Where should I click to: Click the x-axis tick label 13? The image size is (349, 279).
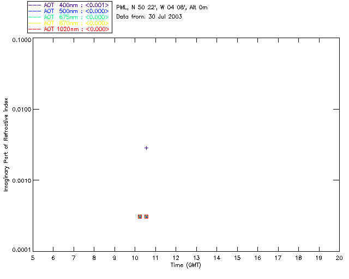coord(196,258)
